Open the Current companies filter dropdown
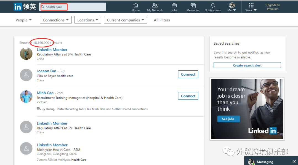This screenshot has width=298, height=165. pyautogui.click(x=126, y=20)
